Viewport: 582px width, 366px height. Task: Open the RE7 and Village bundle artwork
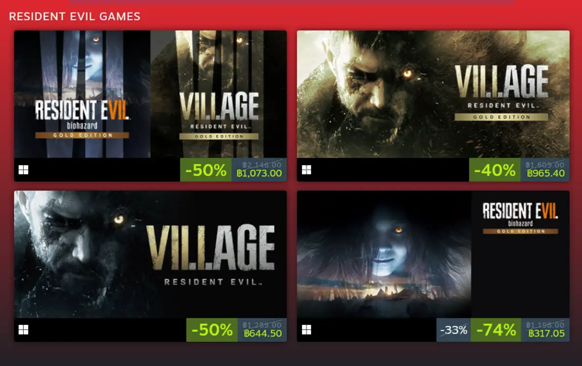tap(150, 94)
